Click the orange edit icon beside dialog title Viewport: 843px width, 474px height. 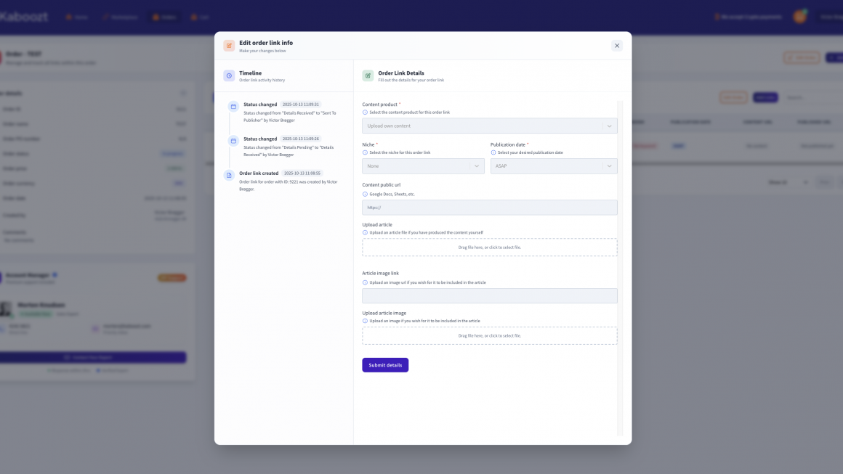[x=229, y=46]
